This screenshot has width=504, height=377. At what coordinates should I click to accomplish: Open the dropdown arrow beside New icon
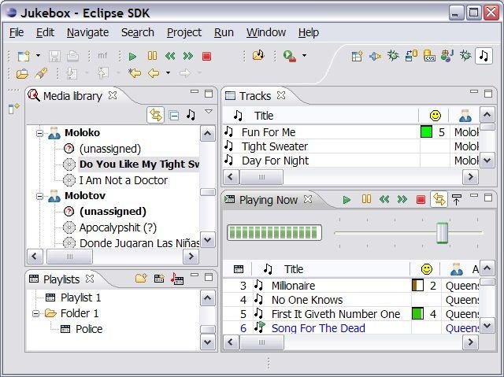click(x=39, y=56)
